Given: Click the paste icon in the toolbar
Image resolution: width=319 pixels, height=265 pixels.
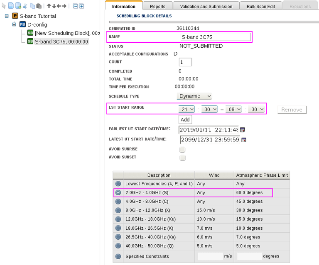Looking at the screenshot, I should coord(39,6).
